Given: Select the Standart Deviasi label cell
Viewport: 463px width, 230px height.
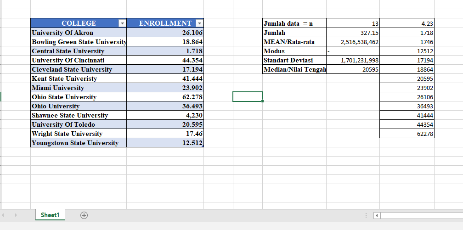Looking at the screenshot, I should (294, 60).
